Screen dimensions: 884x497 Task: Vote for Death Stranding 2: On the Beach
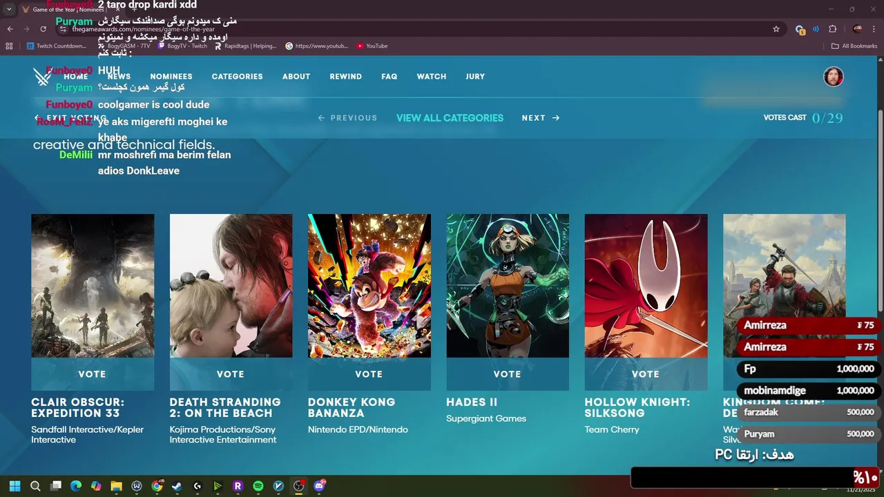[231, 374]
